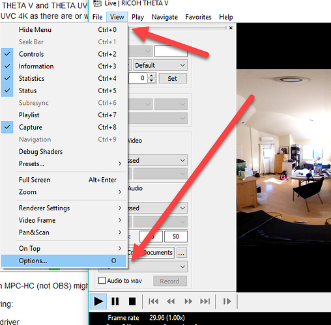Open the Favorites menu
331x325 pixels.
pyautogui.click(x=198, y=17)
